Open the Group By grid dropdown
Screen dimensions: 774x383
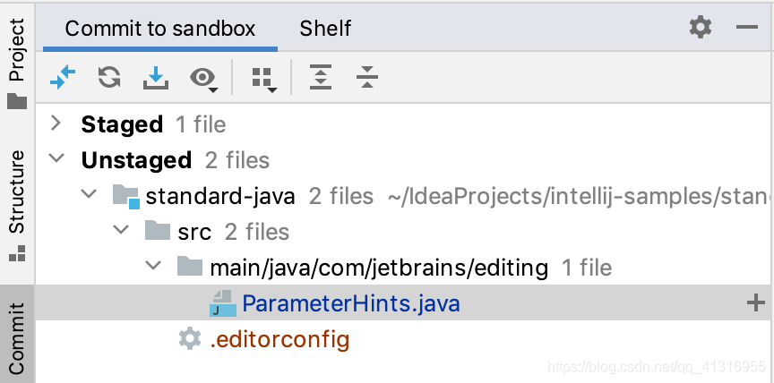point(264,80)
